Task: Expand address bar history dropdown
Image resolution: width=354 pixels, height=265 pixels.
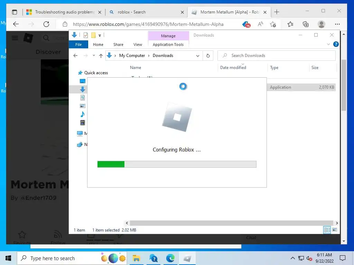Action: click(x=197, y=56)
